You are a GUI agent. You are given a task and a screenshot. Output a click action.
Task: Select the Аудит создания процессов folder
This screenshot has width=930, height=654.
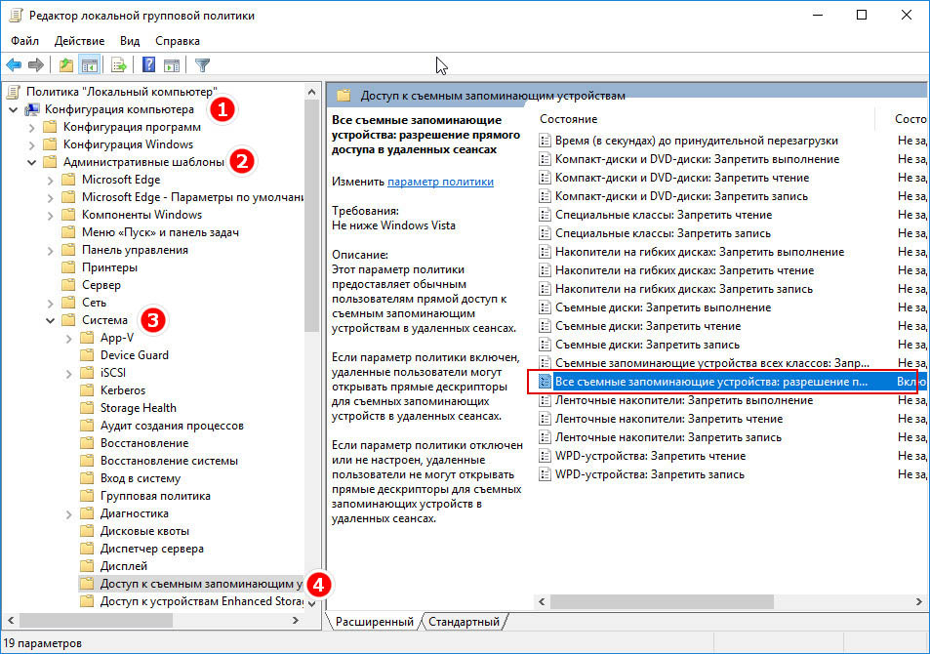tap(172, 426)
